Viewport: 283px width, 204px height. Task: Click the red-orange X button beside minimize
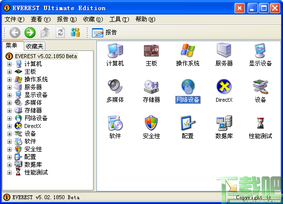coord(239,8)
